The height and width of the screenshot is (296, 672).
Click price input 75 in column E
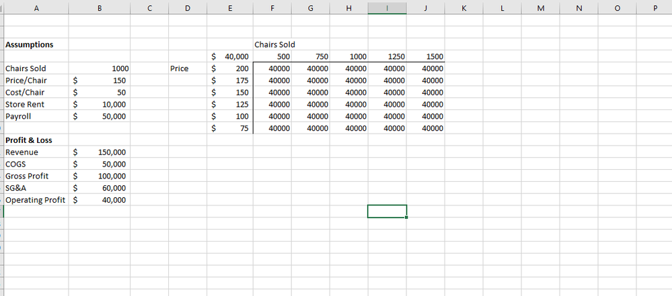(230, 128)
